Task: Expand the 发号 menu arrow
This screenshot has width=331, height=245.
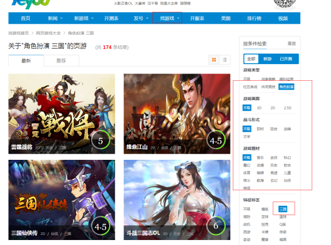Action: click(x=147, y=18)
